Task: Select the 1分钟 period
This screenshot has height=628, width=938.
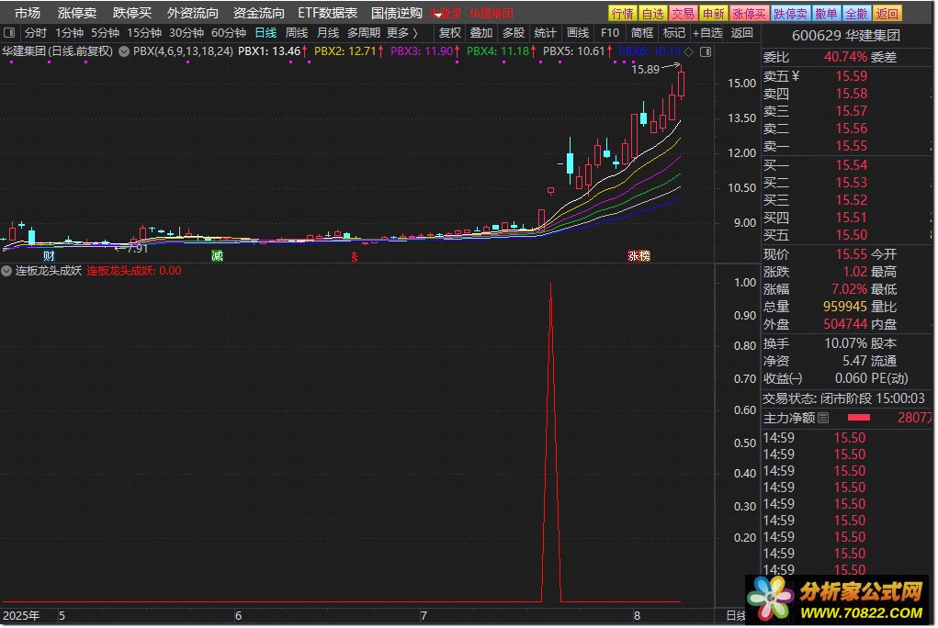Action: click(69, 33)
